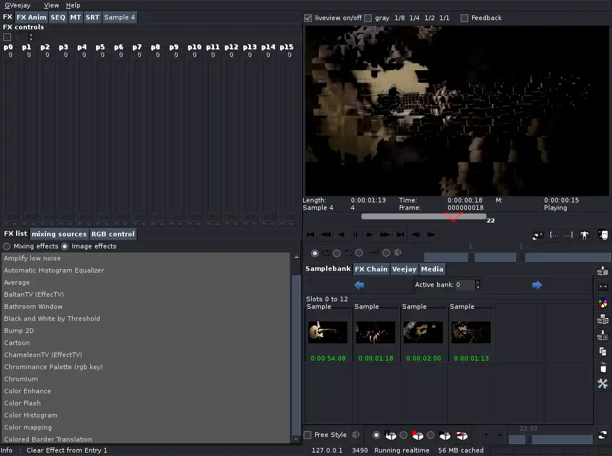Step one frame backward
Viewport: 612px width, 456px height.
click(416, 235)
